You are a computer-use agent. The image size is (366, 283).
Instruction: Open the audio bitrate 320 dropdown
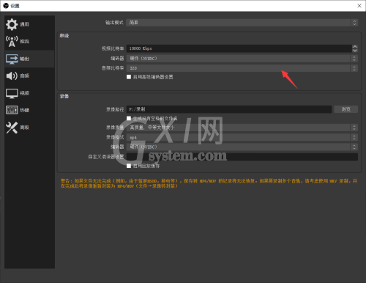pos(242,68)
